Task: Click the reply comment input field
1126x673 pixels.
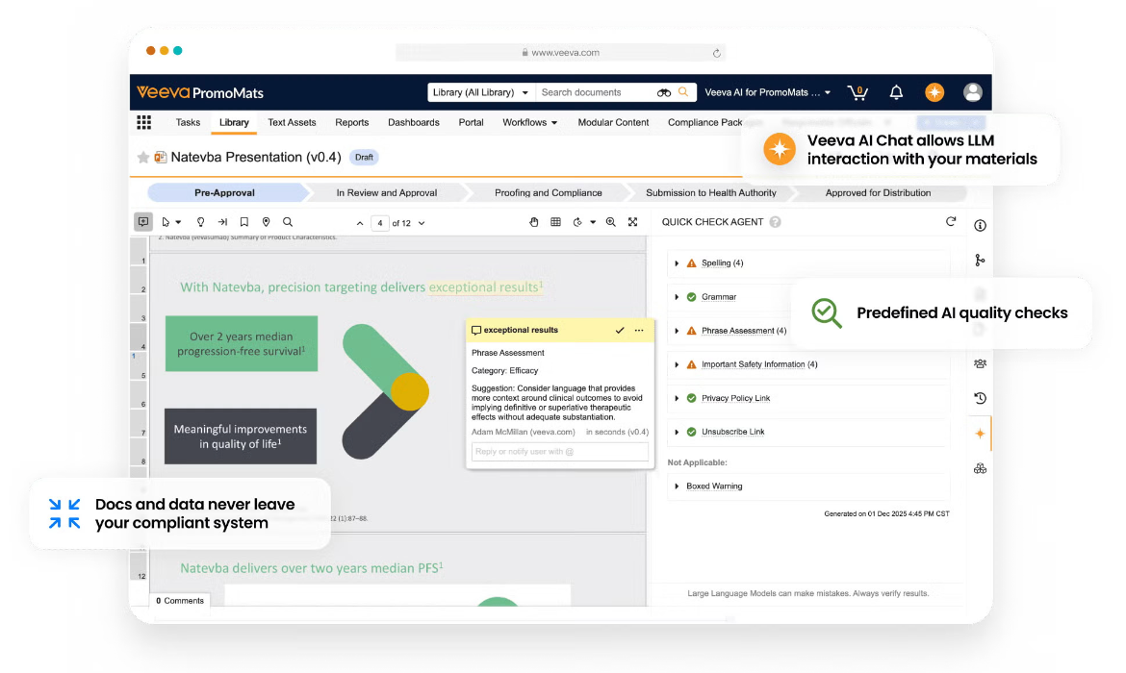Action: click(559, 452)
